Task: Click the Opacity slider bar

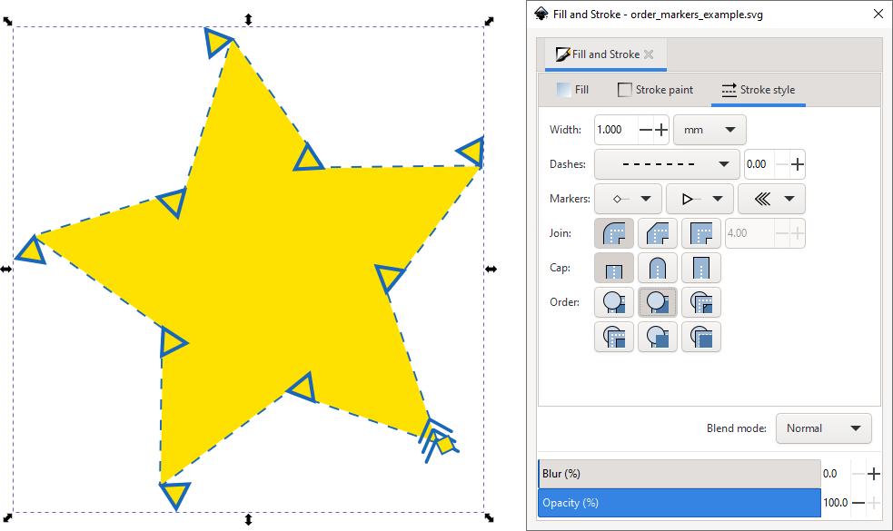Action: pos(680,503)
